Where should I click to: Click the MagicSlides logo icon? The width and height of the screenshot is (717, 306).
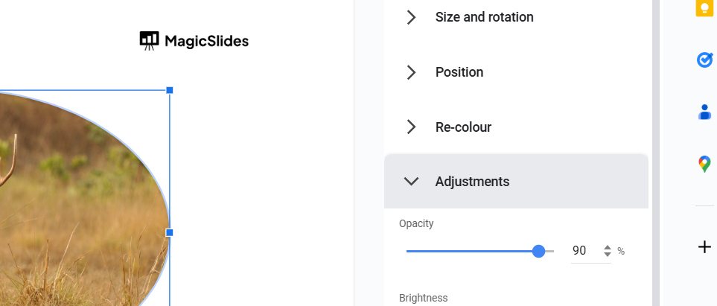[149, 40]
